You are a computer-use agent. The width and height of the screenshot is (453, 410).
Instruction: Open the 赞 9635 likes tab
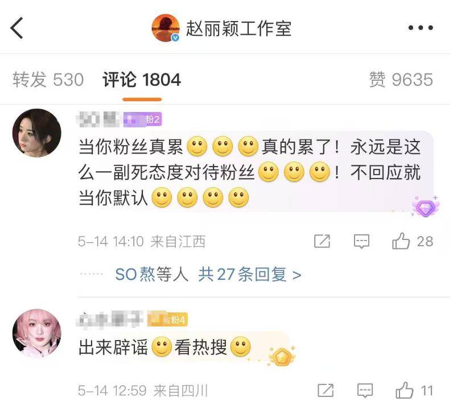(401, 80)
